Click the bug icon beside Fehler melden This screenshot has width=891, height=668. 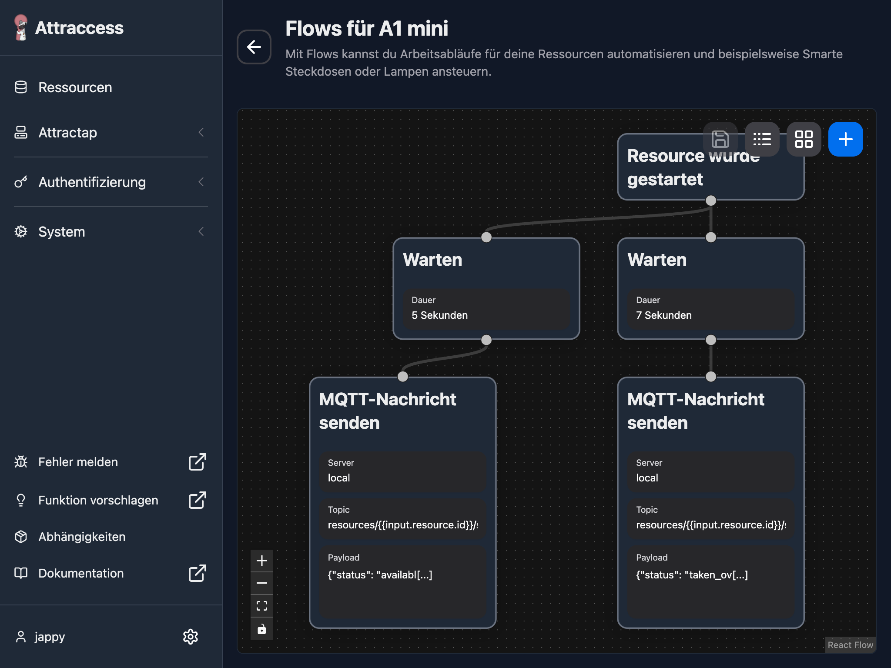tap(21, 462)
